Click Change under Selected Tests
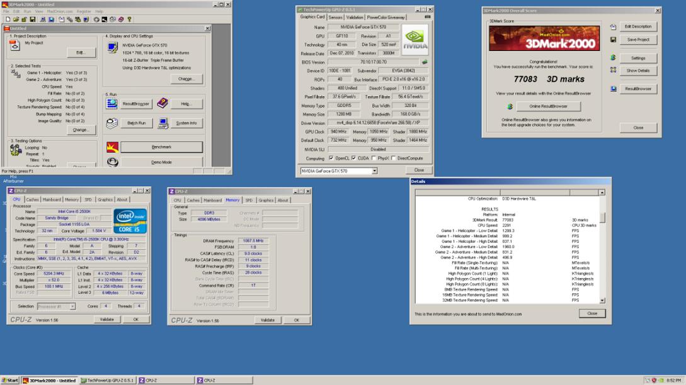The height and width of the screenshot is (385, 686). point(81,130)
